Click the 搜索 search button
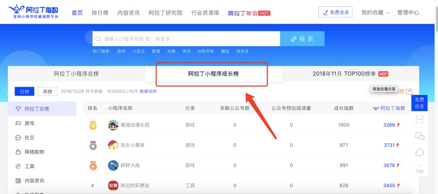The image size is (438, 194). [302, 39]
